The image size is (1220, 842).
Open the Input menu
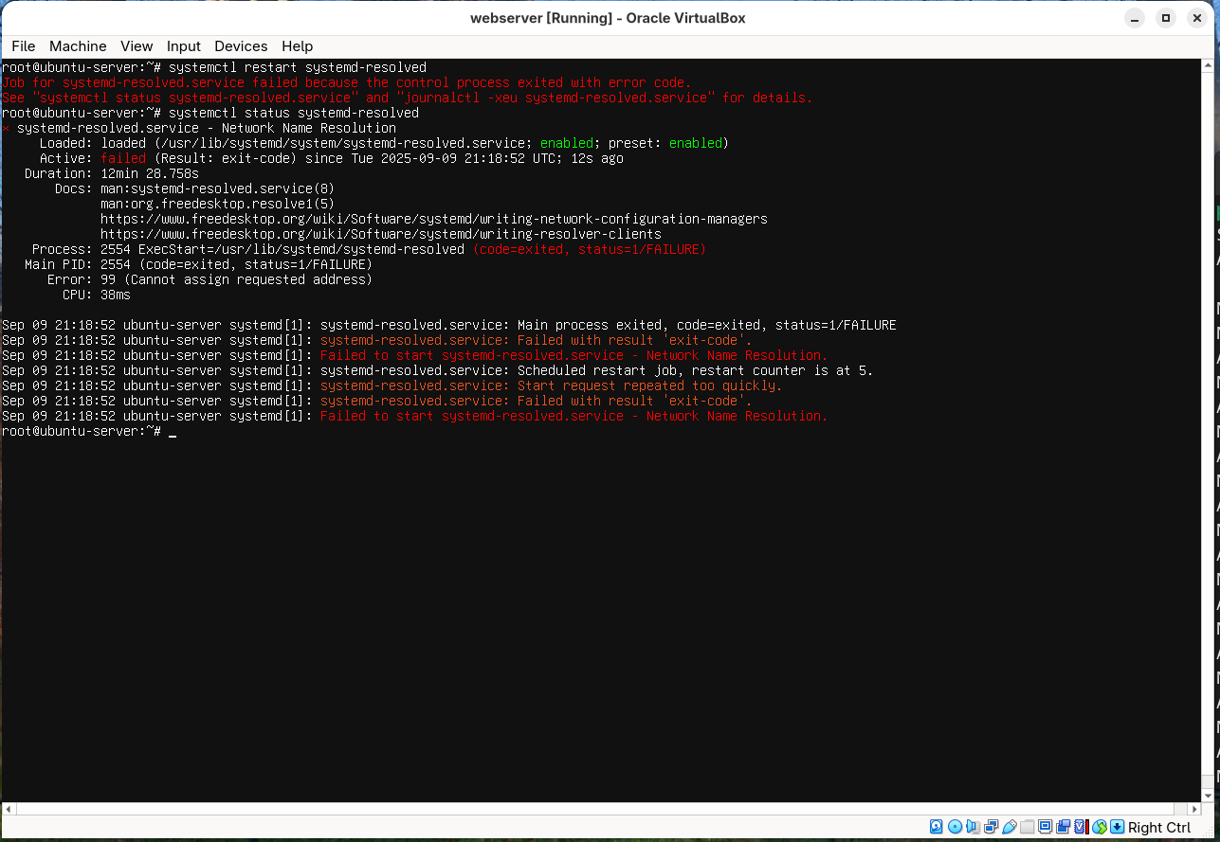tap(183, 45)
